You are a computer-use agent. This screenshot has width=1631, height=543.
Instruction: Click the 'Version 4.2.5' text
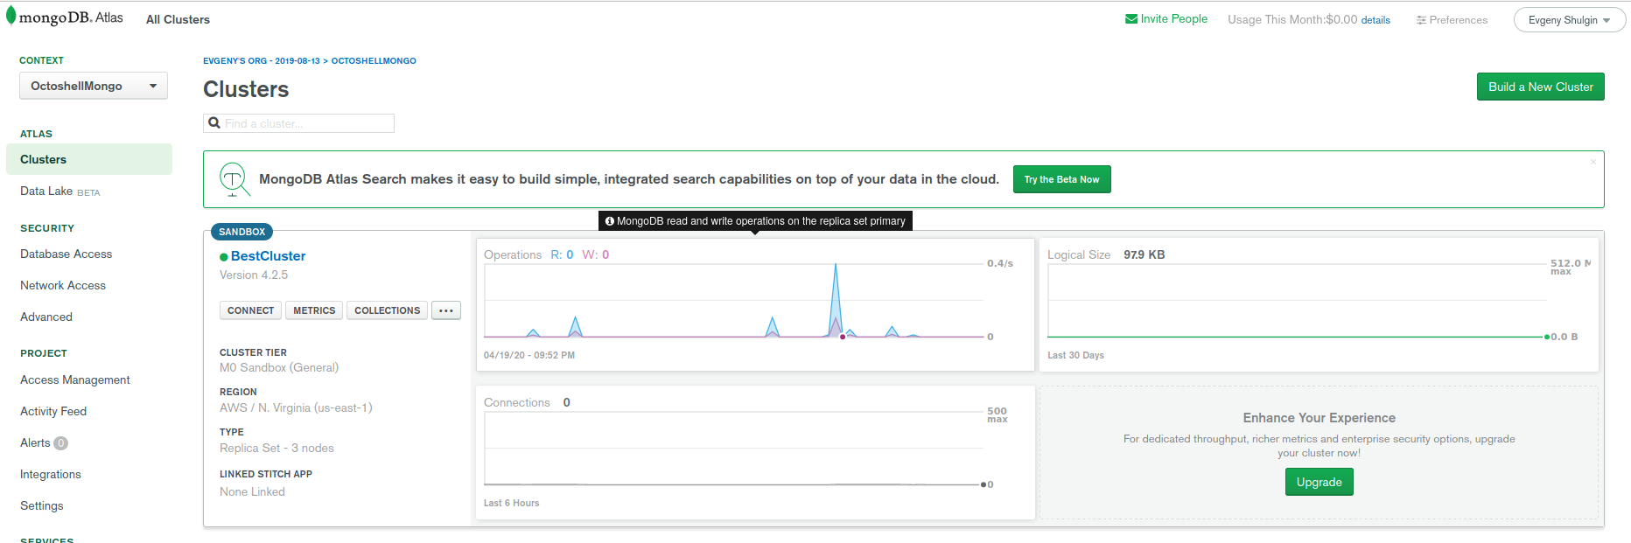254,275
